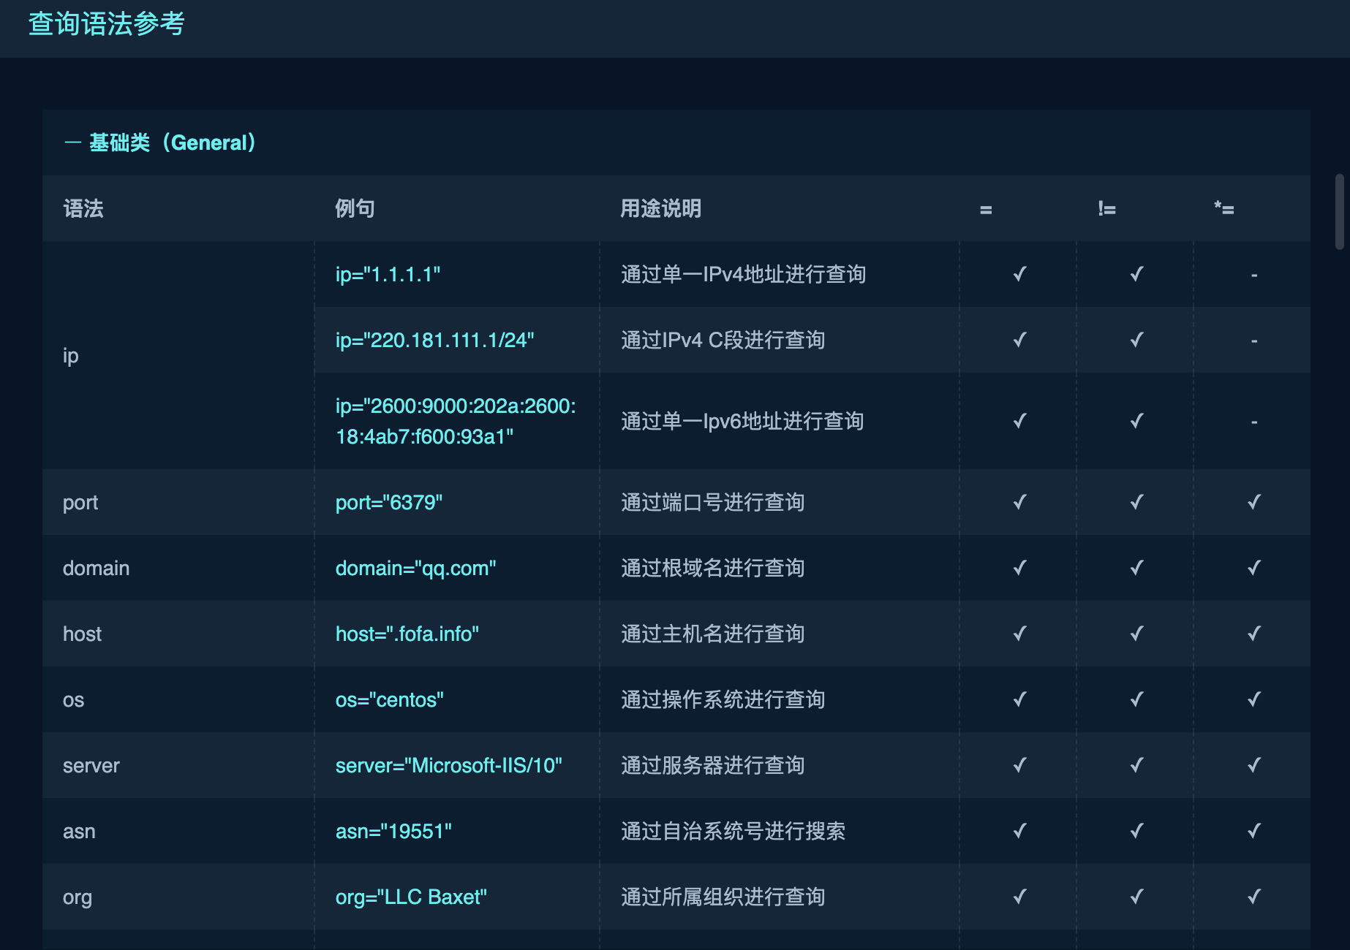The image size is (1350, 950).
Task: Click the = checkmark in the server row
Action: point(1019,765)
